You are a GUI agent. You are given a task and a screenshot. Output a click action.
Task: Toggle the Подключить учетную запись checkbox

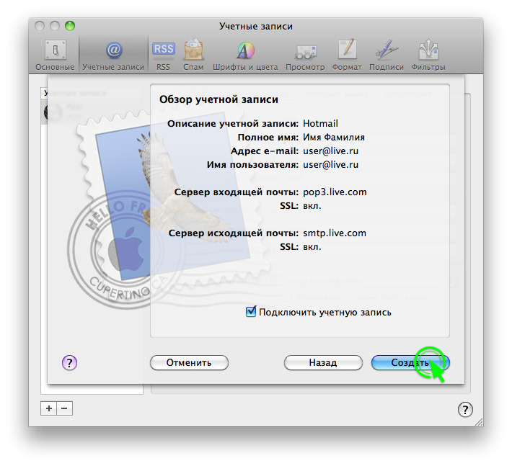coord(251,313)
